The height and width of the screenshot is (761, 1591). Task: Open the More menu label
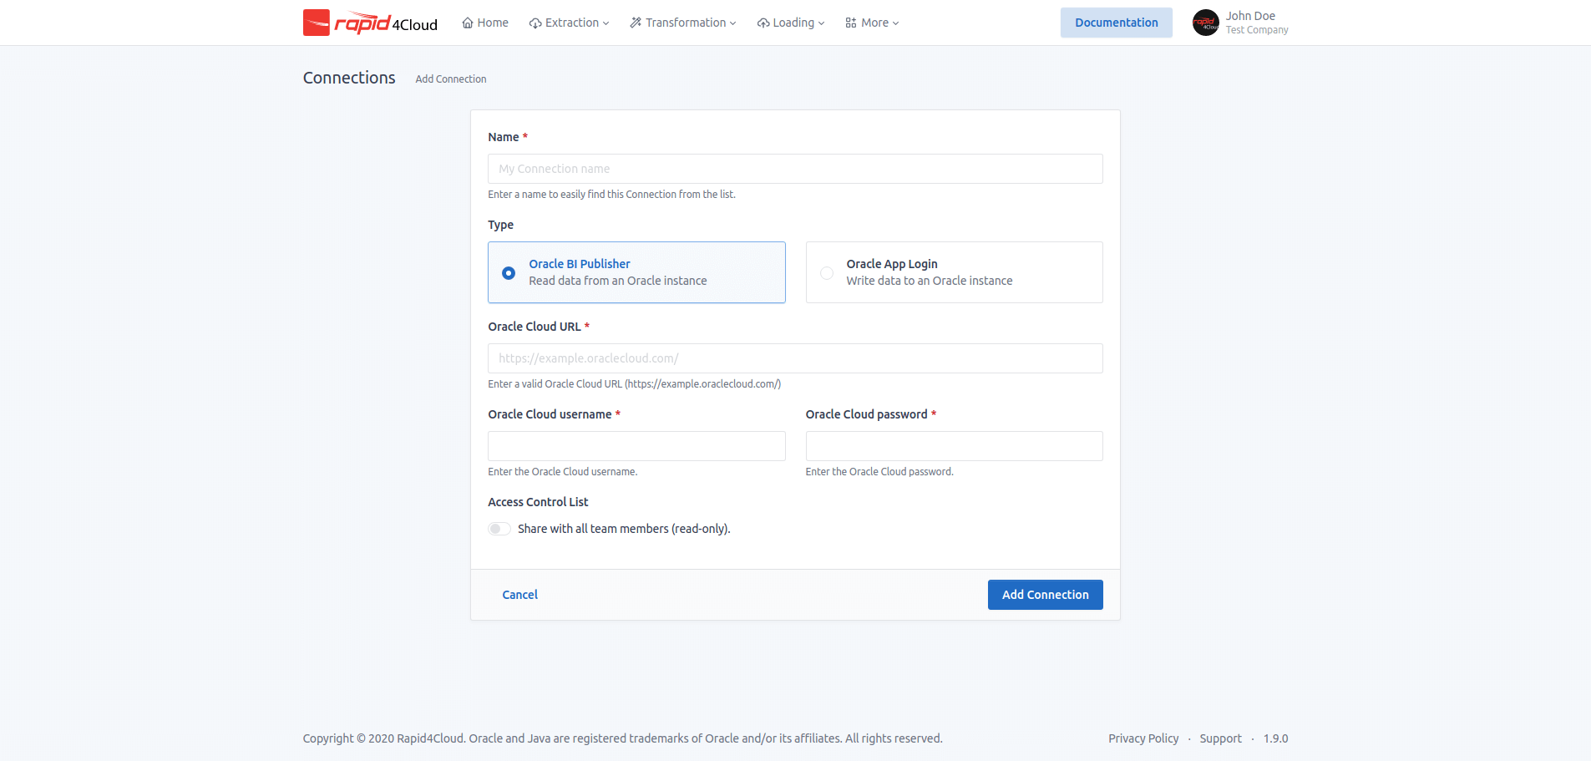point(874,23)
